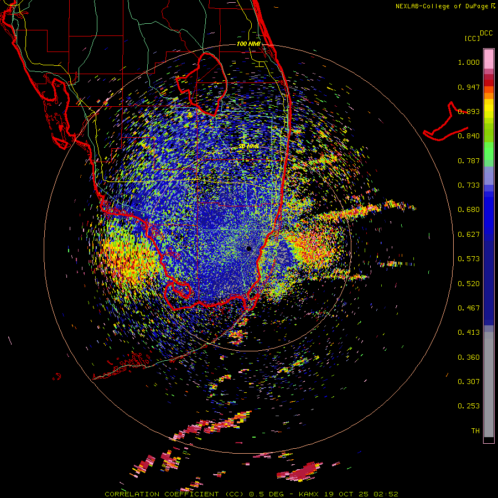
Task: Click the [CC] units label
Action: (472, 38)
